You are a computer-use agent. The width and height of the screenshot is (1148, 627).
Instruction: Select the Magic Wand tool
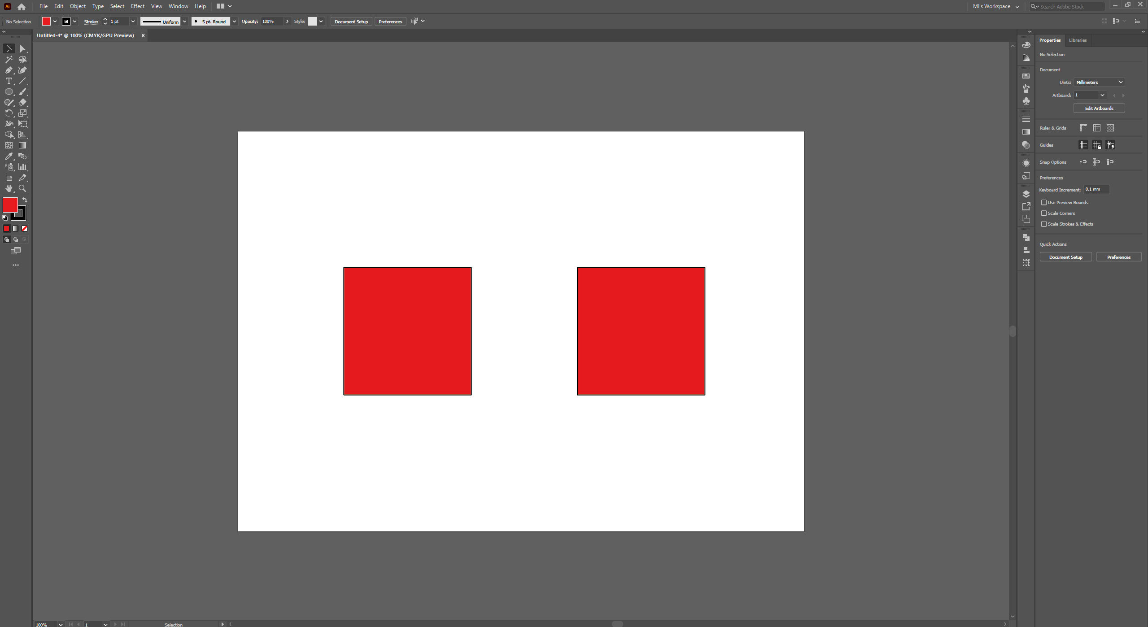9,59
